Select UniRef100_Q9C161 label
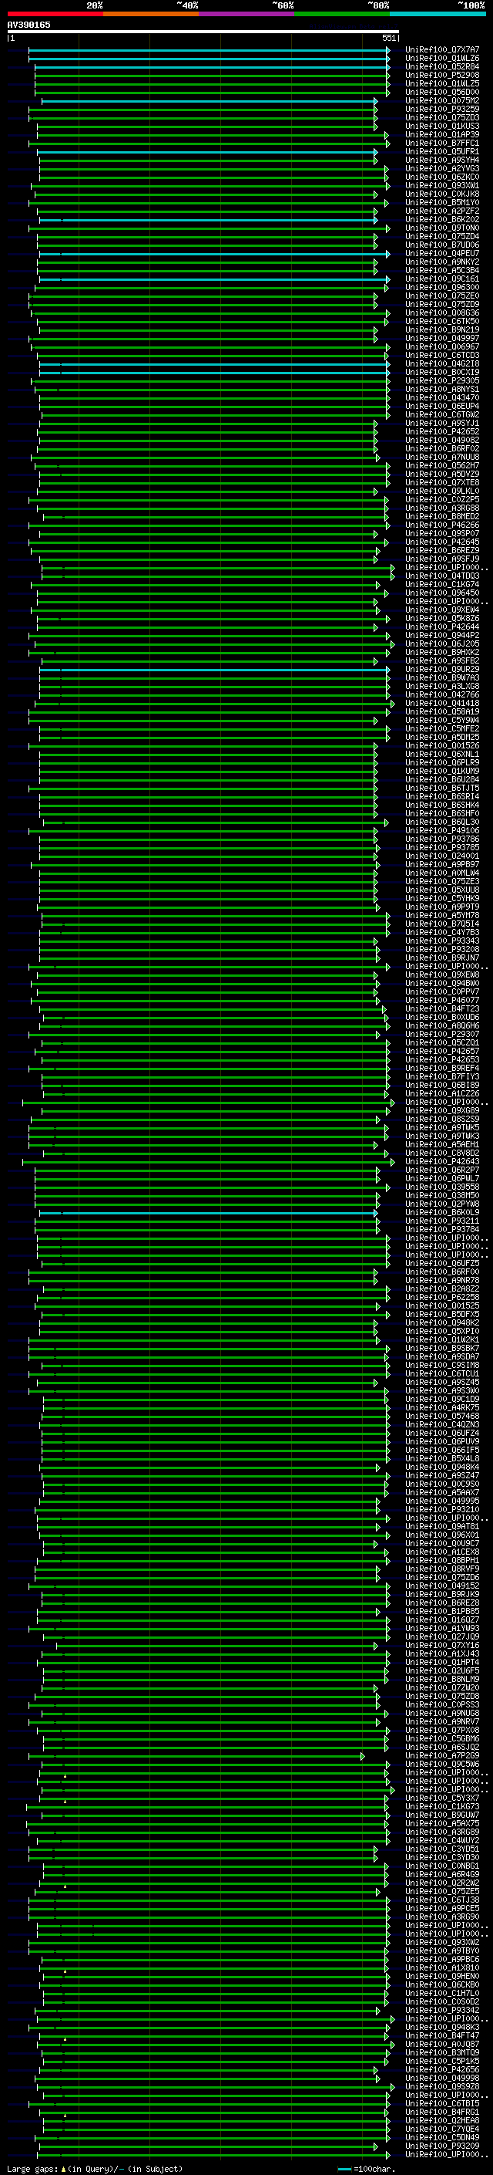The width and height of the screenshot is (493, 2175). (x=442, y=279)
